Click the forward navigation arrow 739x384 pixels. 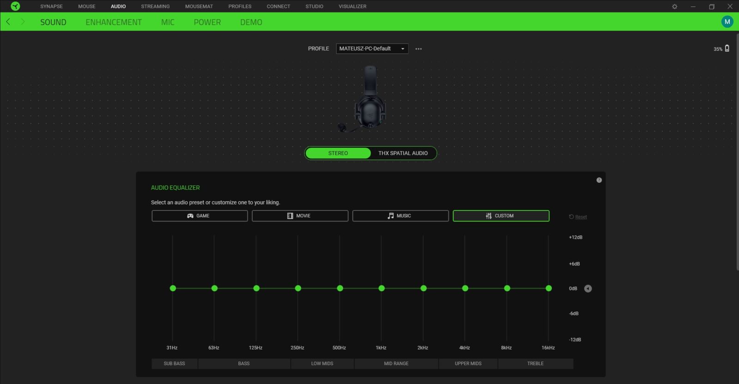(23, 22)
